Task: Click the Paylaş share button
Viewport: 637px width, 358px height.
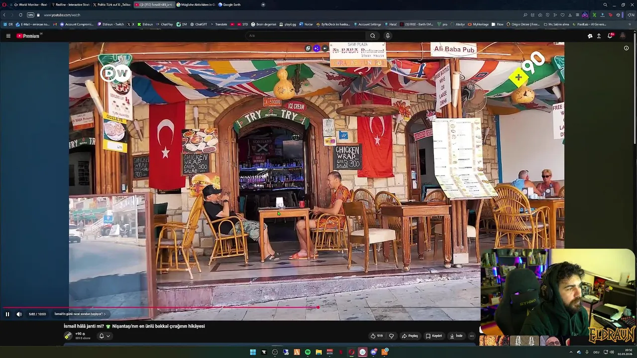Action: coord(410,336)
